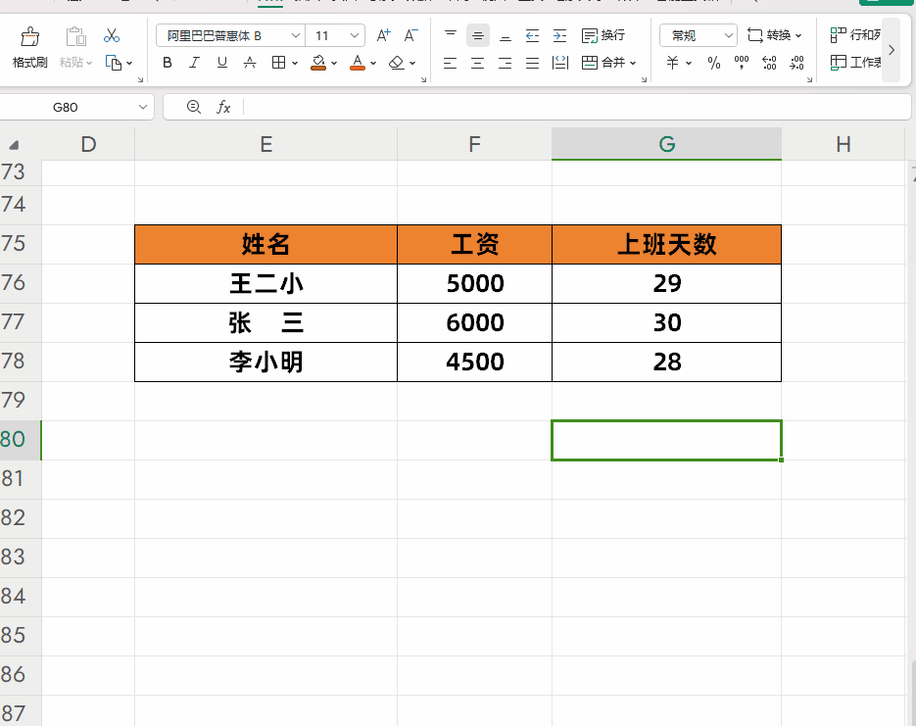Viewport: 916px width, 726px height.
Task: Click the Cut scissors icon
Action: point(111,35)
